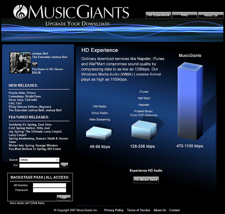Click the 'Sirius Radio' chart label
Image resolution: width=225 pixels, height=214 pixels.
point(100,113)
